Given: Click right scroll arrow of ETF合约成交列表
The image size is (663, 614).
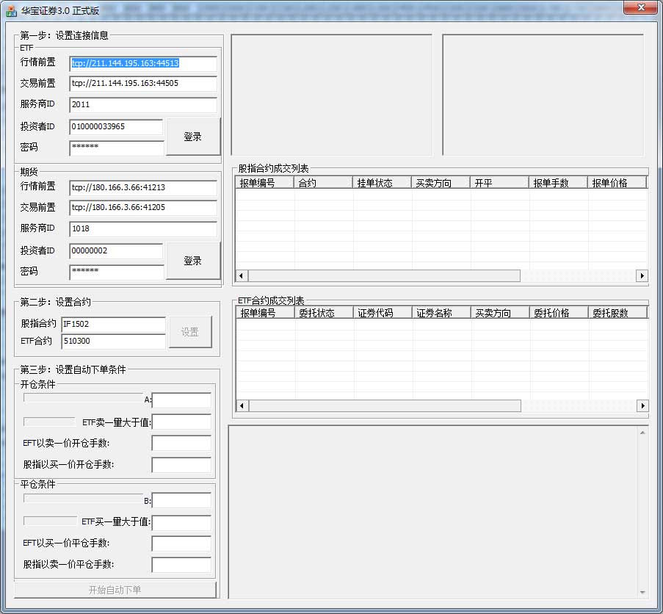Looking at the screenshot, I should pyautogui.click(x=642, y=406).
